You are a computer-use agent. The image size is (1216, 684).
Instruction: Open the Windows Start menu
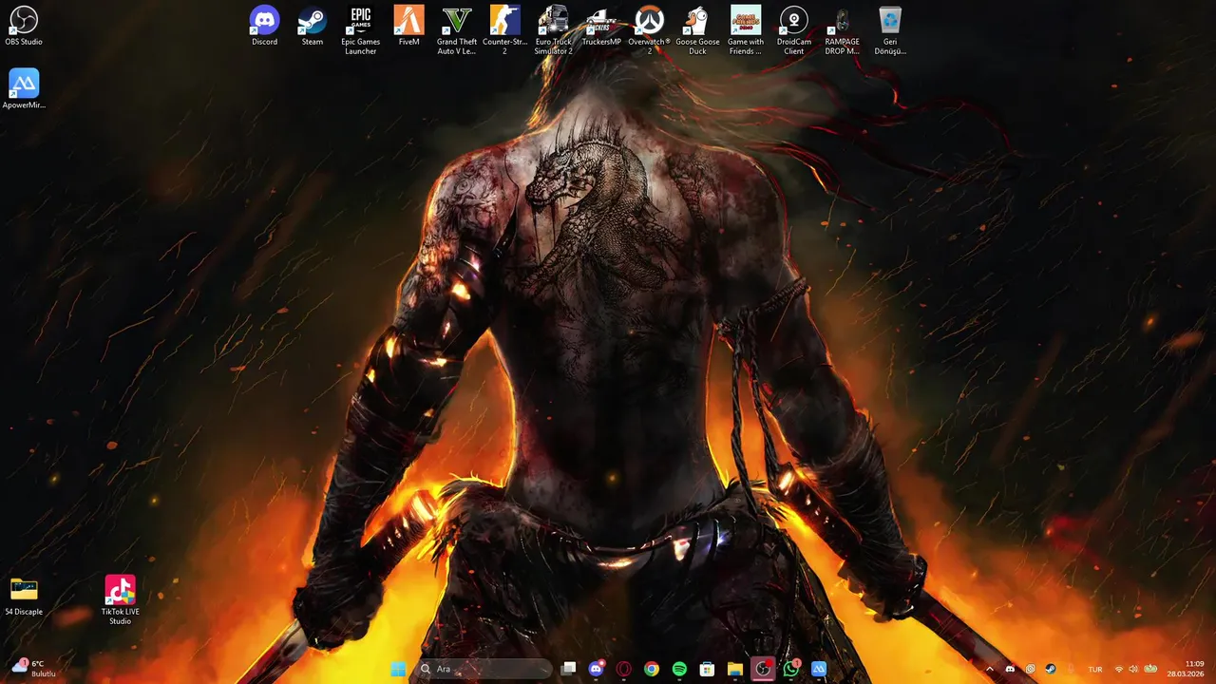point(398,669)
